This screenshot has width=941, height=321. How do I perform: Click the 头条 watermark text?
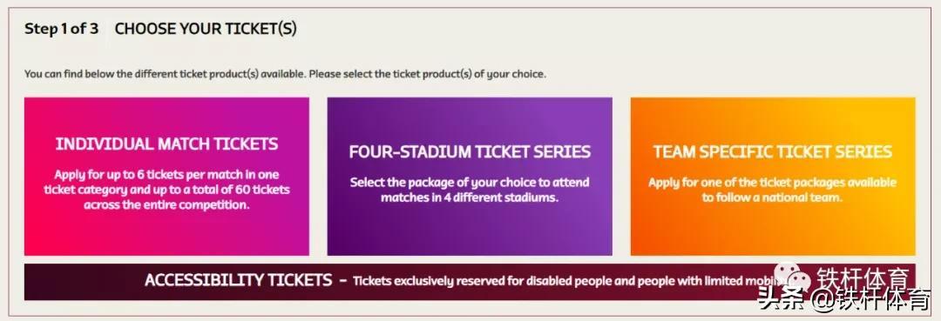(781, 299)
